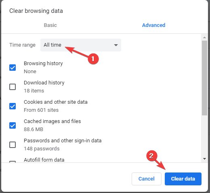The width and height of the screenshot is (210, 193).
Task: Click the scrollbar up arrow
Action: 204,37
